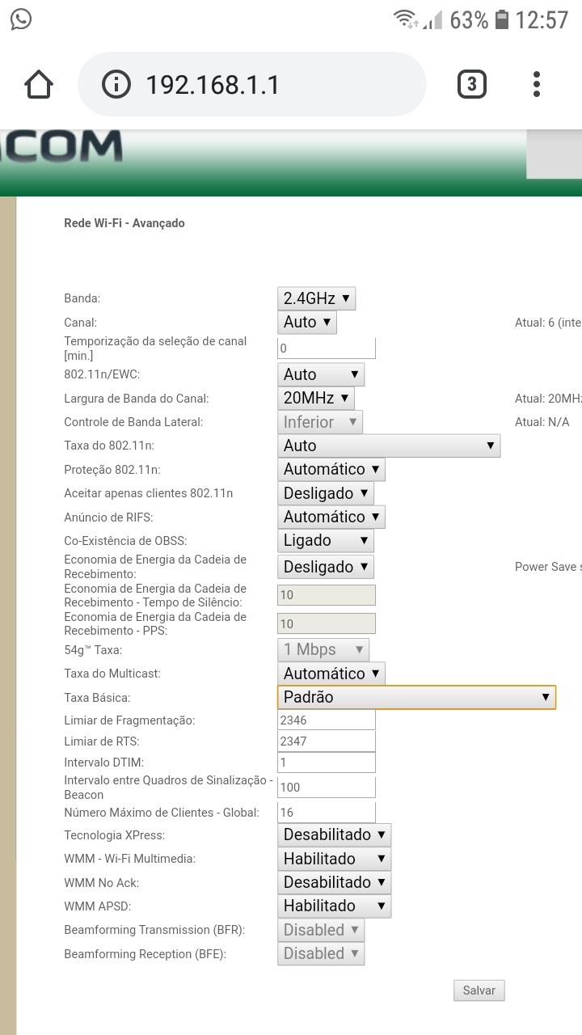The image size is (582, 1035).
Task: Open Controle de Banda Lateral dropdown
Action: point(320,422)
